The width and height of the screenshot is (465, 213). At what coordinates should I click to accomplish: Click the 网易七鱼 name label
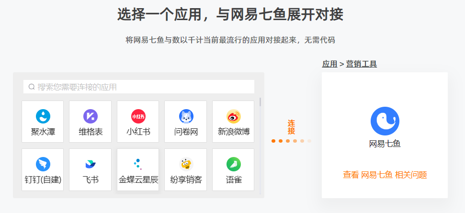(x=385, y=144)
